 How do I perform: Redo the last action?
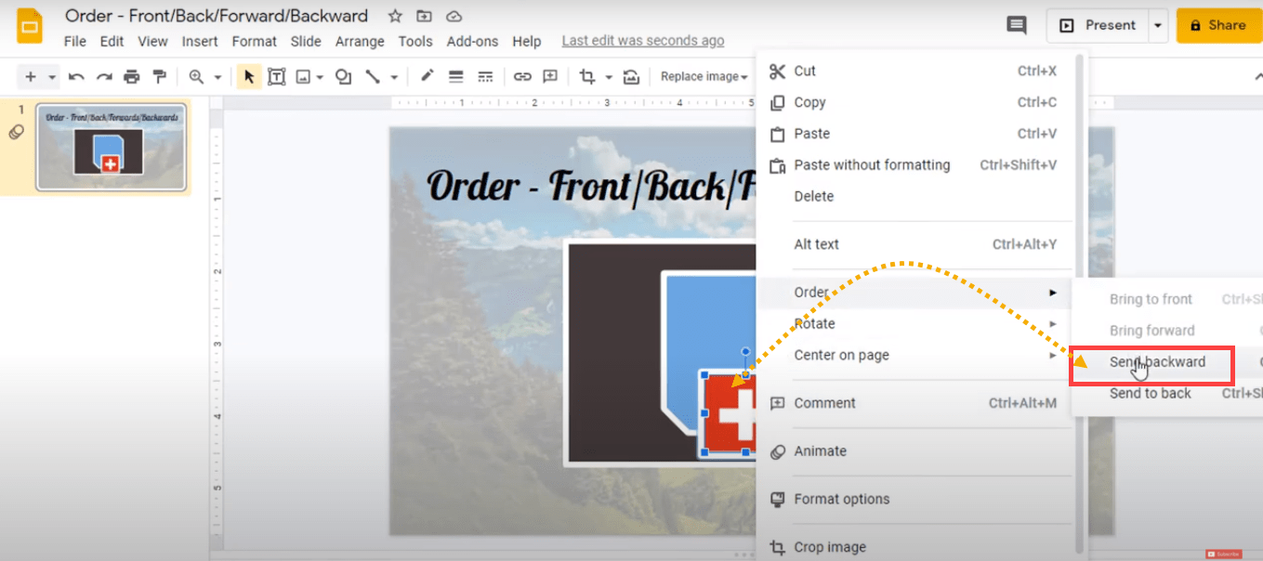[x=104, y=76]
